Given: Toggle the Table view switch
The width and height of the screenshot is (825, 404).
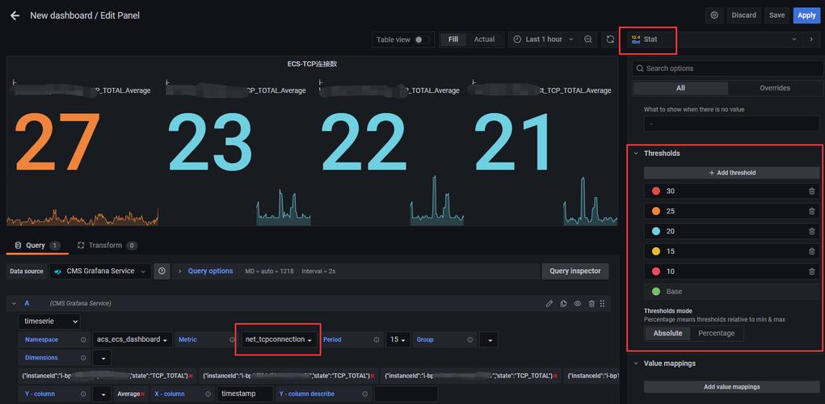Looking at the screenshot, I should pyautogui.click(x=422, y=40).
